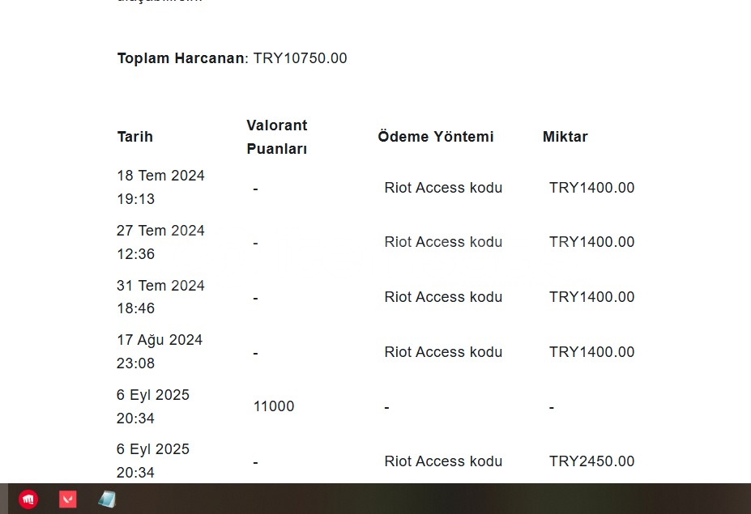Click the Tarih column header
This screenshot has height=514, width=751.
(x=135, y=137)
